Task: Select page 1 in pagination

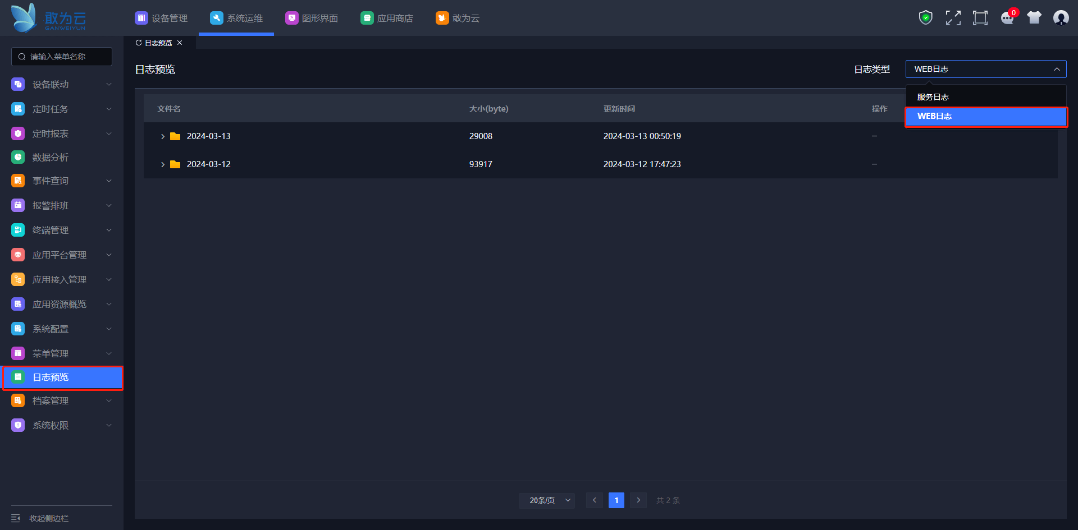Action: click(x=616, y=500)
